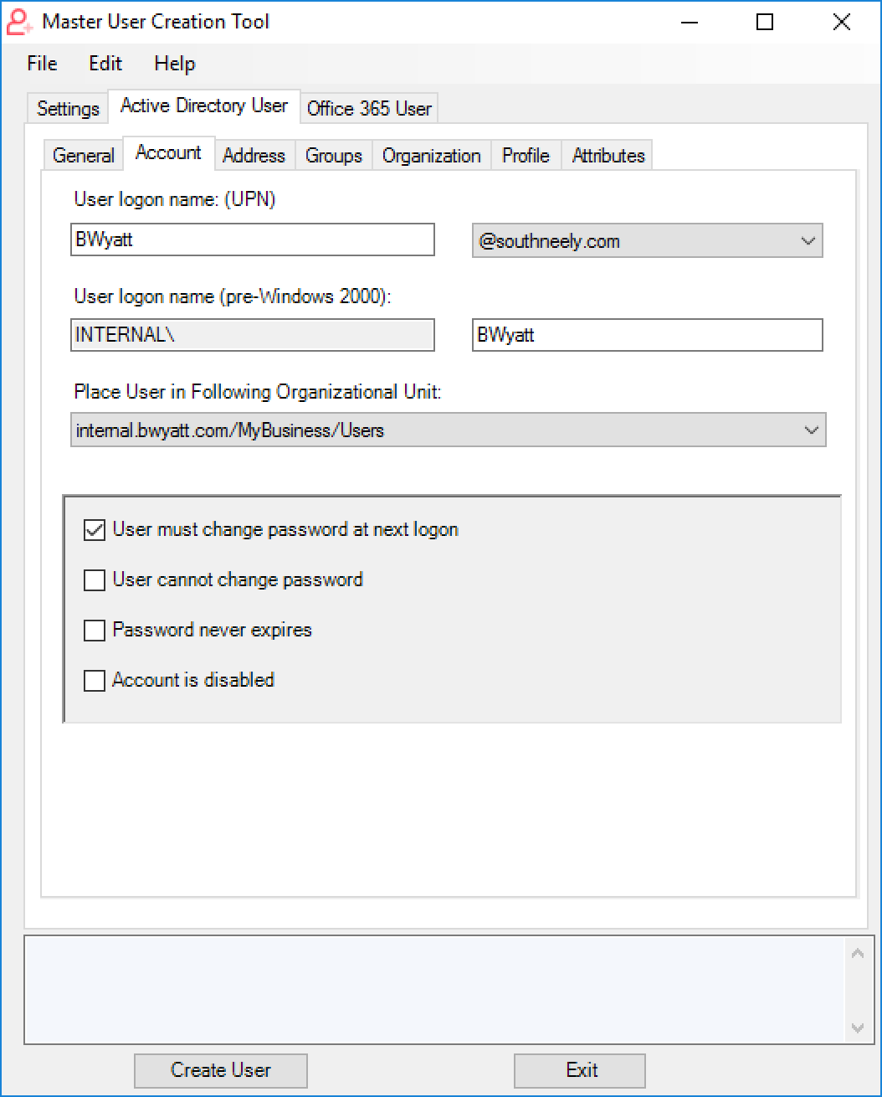Click the Create User button

(x=221, y=1070)
